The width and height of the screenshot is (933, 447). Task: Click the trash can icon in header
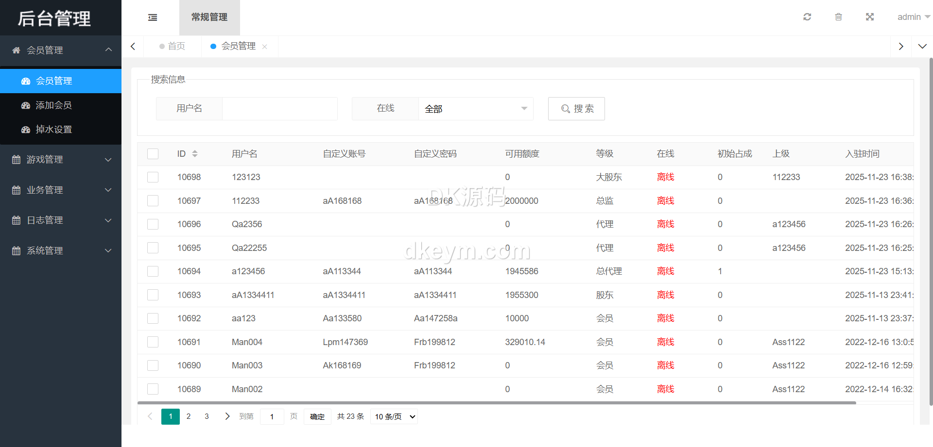(x=838, y=17)
